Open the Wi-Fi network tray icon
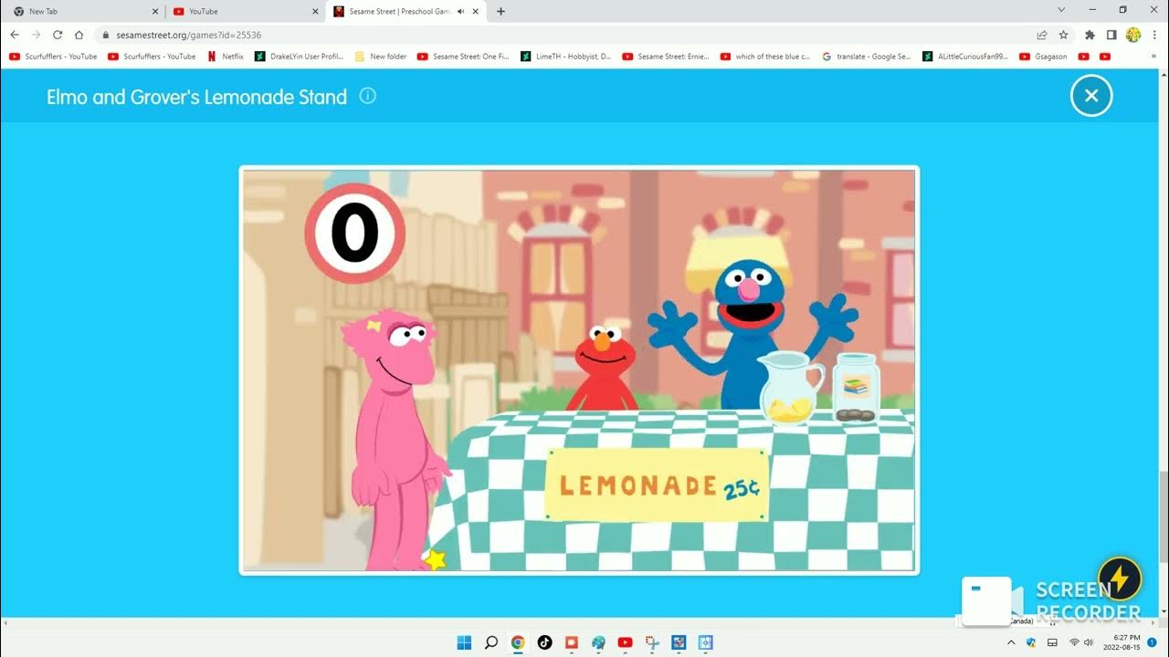The width and height of the screenshot is (1169, 657). tap(1074, 642)
